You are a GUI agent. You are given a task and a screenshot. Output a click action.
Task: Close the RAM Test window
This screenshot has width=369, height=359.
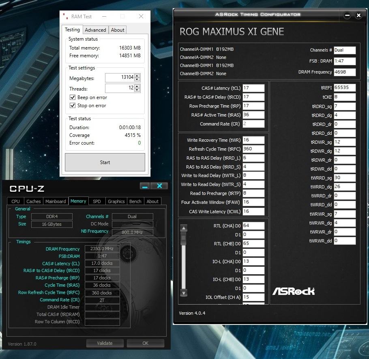(x=141, y=16)
